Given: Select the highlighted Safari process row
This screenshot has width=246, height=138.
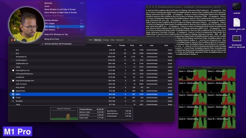Looking at the screenshot, I should (x=91, y=94).
